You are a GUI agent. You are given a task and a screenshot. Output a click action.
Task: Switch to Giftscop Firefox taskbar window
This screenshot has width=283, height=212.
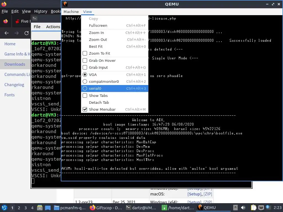(x=106, y=208)
